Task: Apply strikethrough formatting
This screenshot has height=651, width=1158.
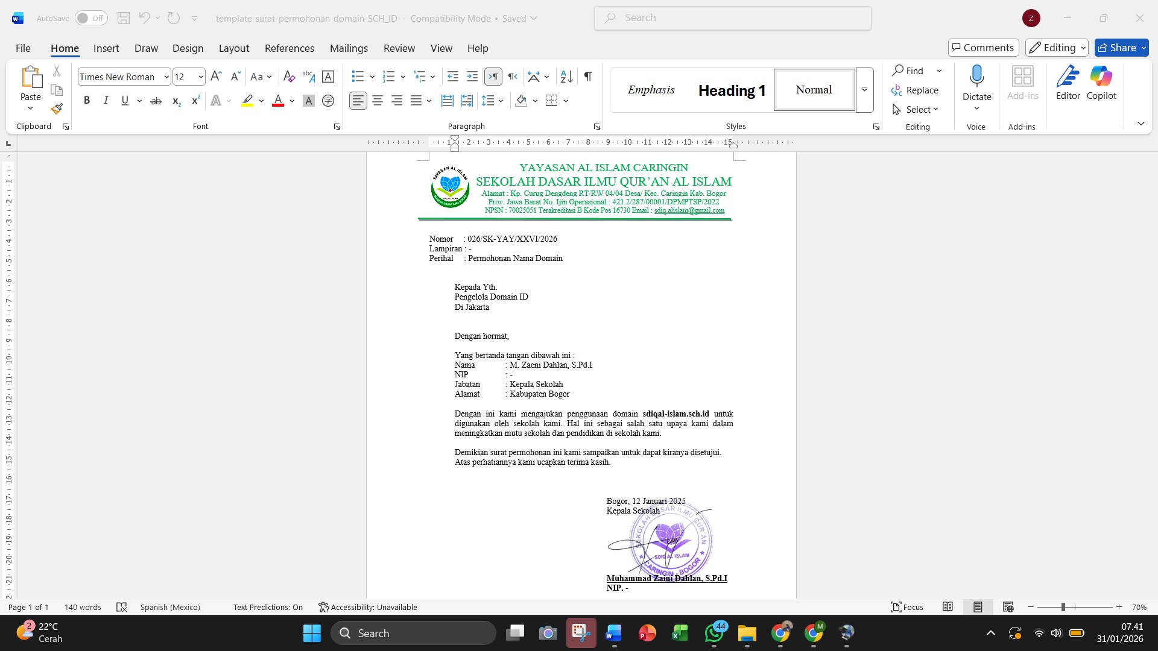Action: coord(156,101)
